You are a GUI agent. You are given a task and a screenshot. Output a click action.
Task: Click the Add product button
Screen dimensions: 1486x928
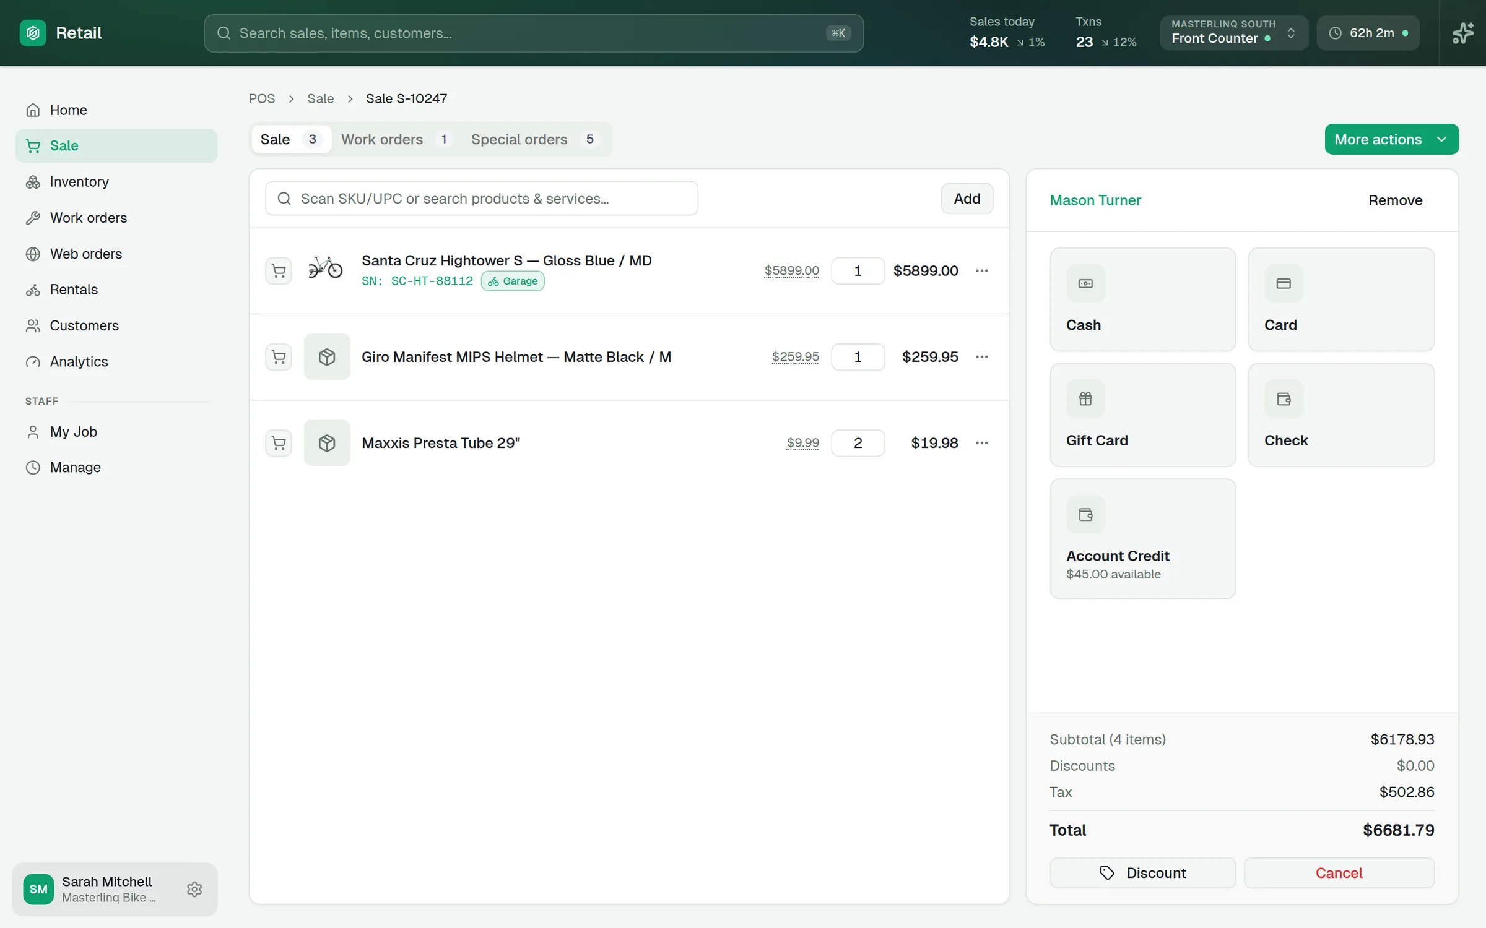coord(967,199)
